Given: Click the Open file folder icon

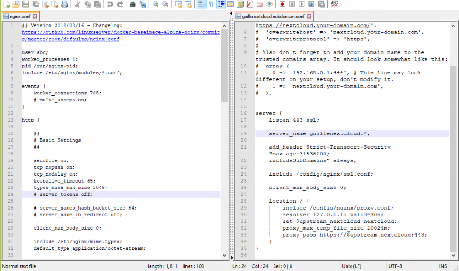Looking at the screenshot, I should click(16, 4).
